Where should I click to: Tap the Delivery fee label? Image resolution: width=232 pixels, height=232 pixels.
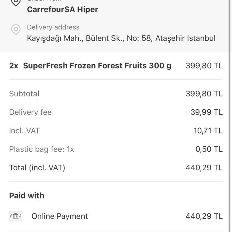click(x=30, y=112)
